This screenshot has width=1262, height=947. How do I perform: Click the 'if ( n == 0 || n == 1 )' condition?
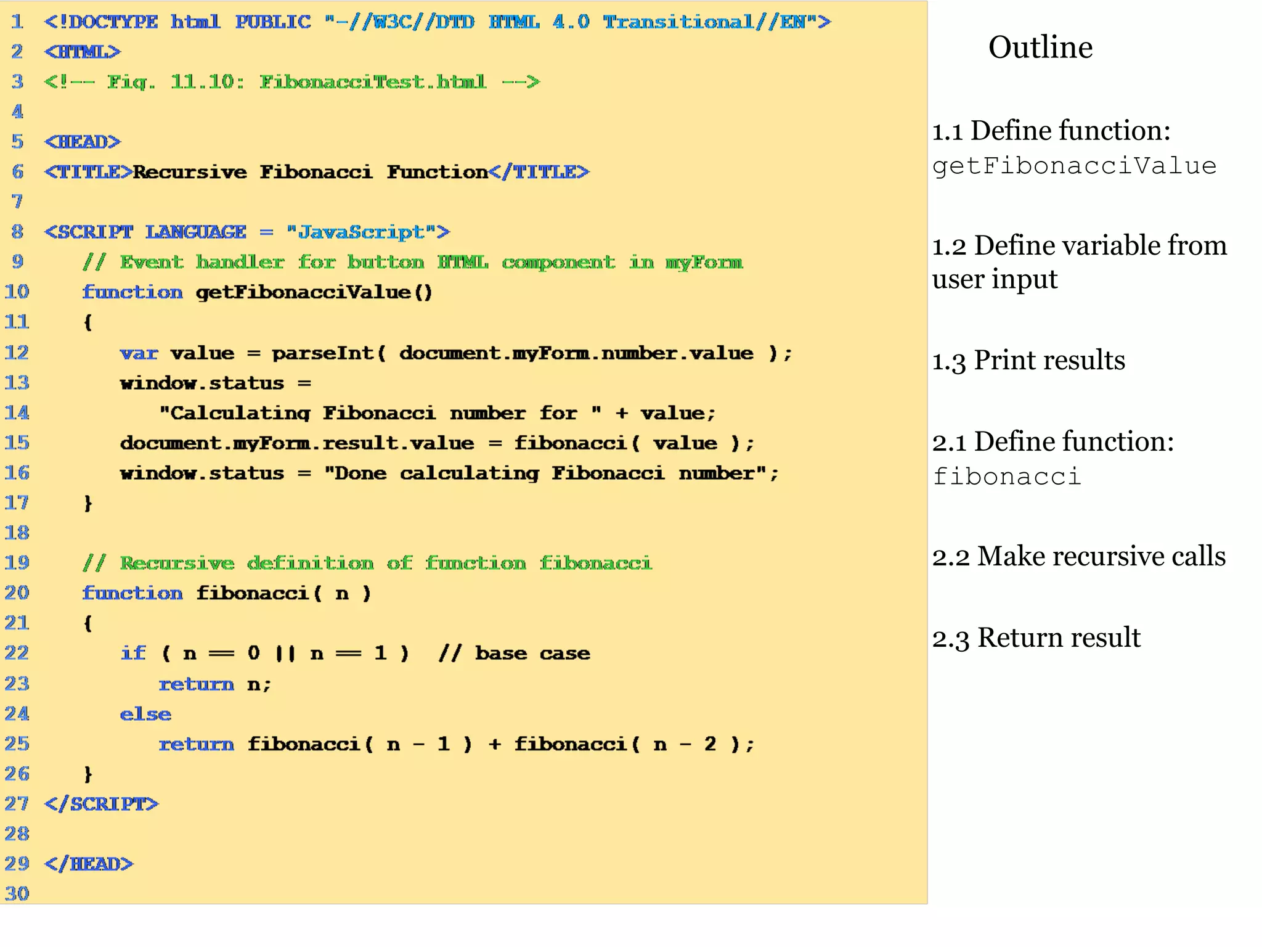pyautogui.click(x=264, y=654)
